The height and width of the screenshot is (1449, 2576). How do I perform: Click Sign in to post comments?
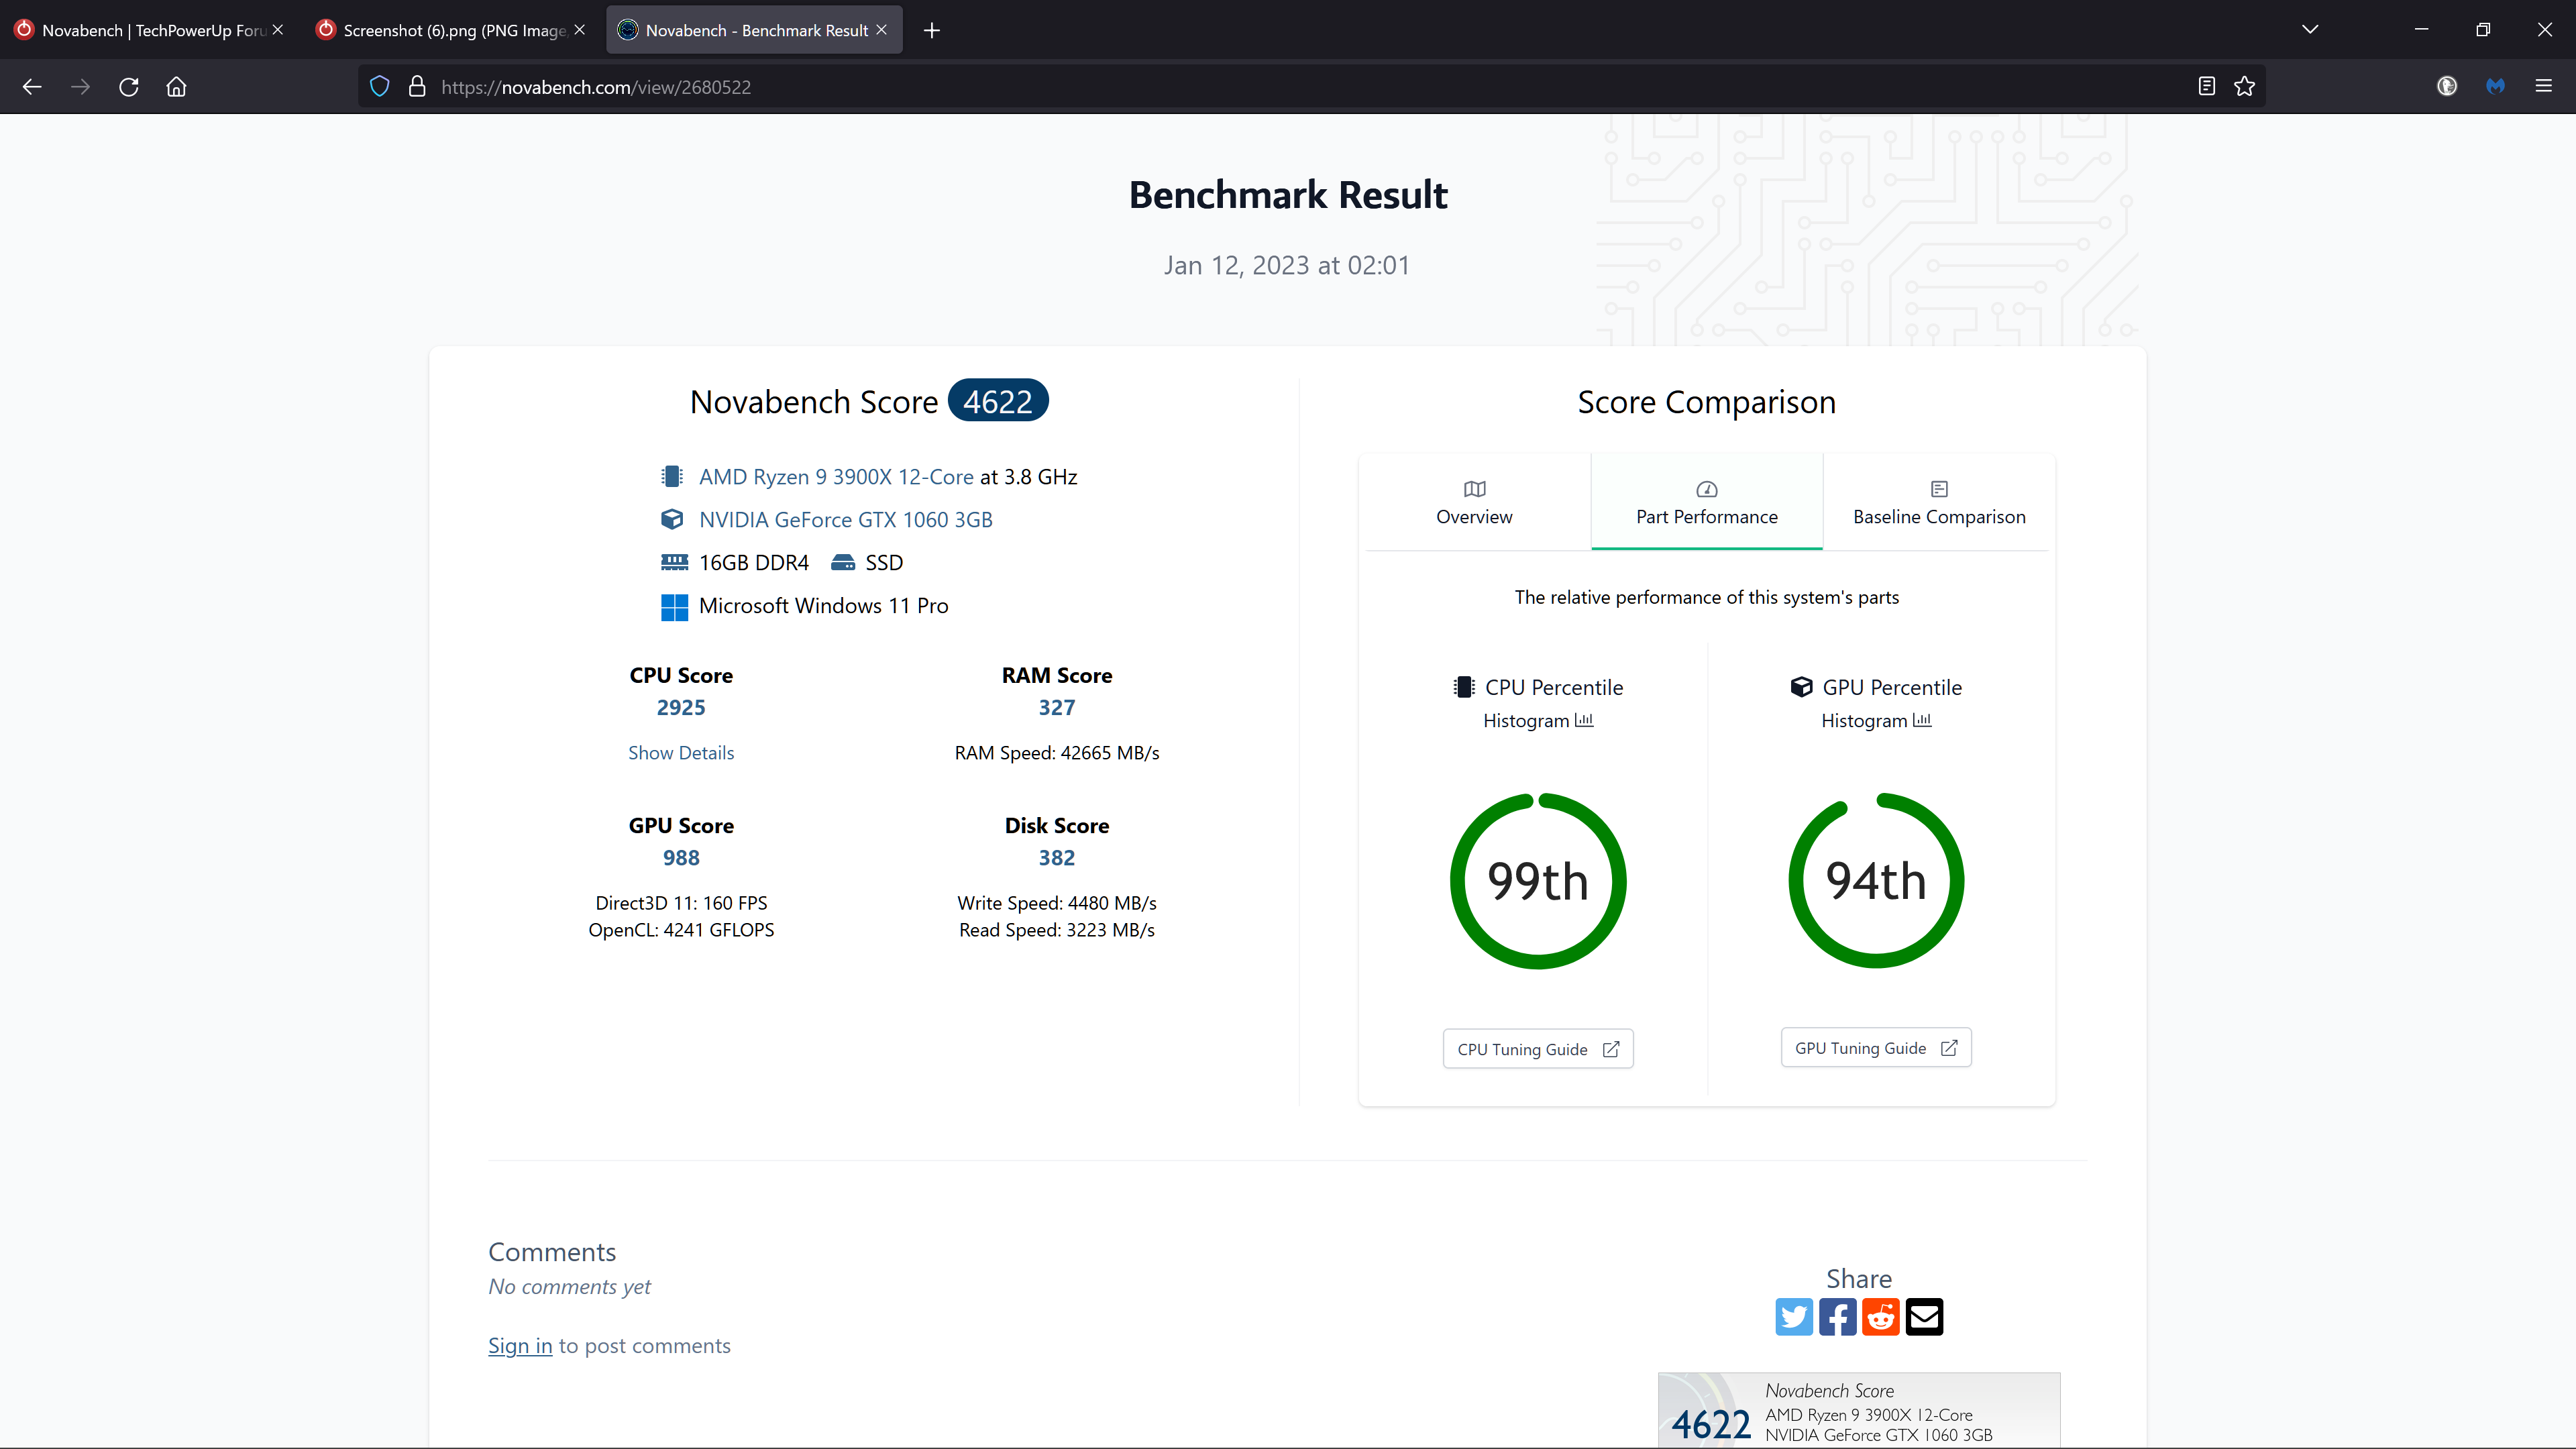pyautogui.click(x=520, y=1346)
